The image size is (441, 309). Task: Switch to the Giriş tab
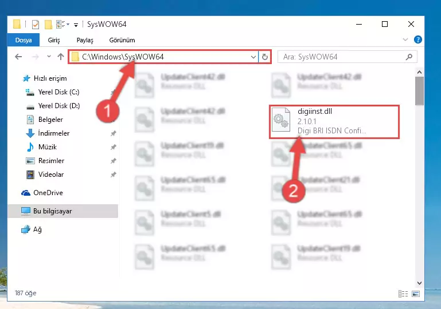54,40
